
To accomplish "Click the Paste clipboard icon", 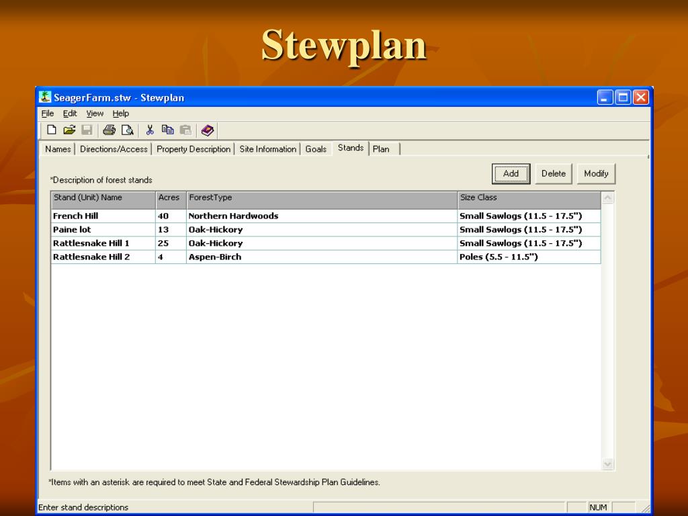I will point(185,130).
